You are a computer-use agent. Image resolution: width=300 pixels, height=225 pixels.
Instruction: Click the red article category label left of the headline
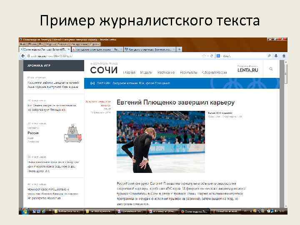(x=98, y=103)
